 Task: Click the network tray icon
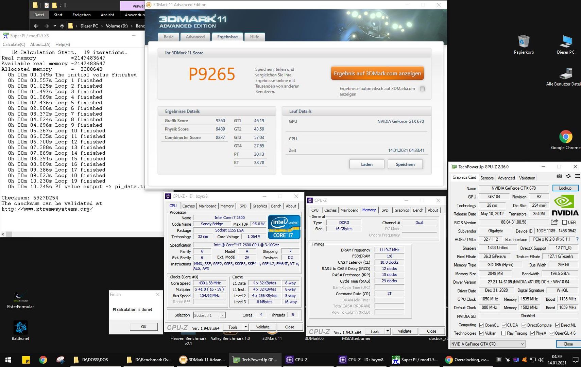click(533, 360)
